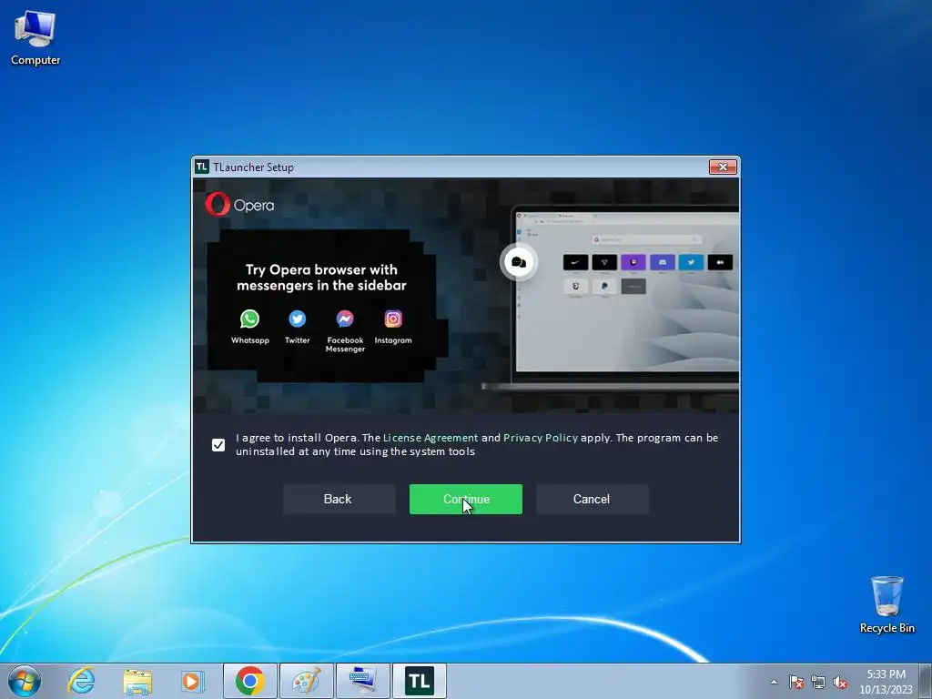Click the Whatsapp icon in the ad
932x699 pixels.
(x=249, y=319)
